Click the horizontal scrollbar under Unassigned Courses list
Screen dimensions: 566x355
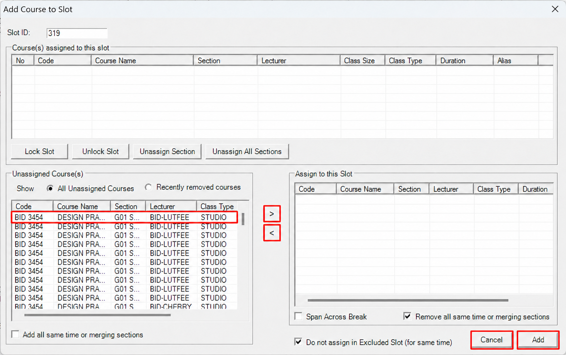[x=97, y=315]
